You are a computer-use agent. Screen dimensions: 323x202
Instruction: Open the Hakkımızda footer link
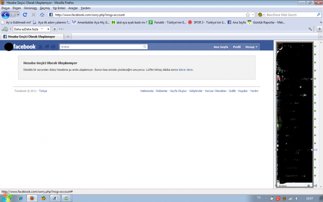click(147, 91)
